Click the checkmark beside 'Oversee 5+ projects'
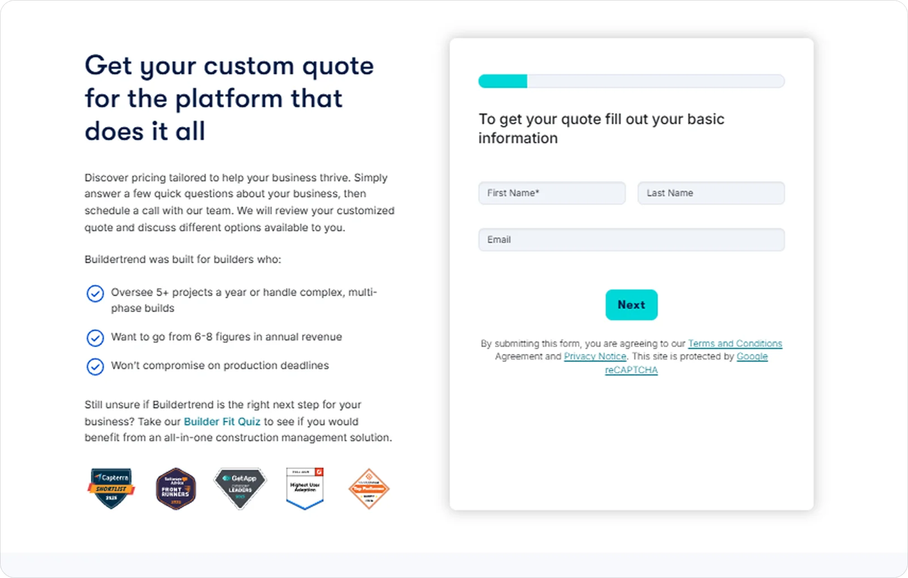This screenshot has height=578, width=908. click(x=95, y=294)
